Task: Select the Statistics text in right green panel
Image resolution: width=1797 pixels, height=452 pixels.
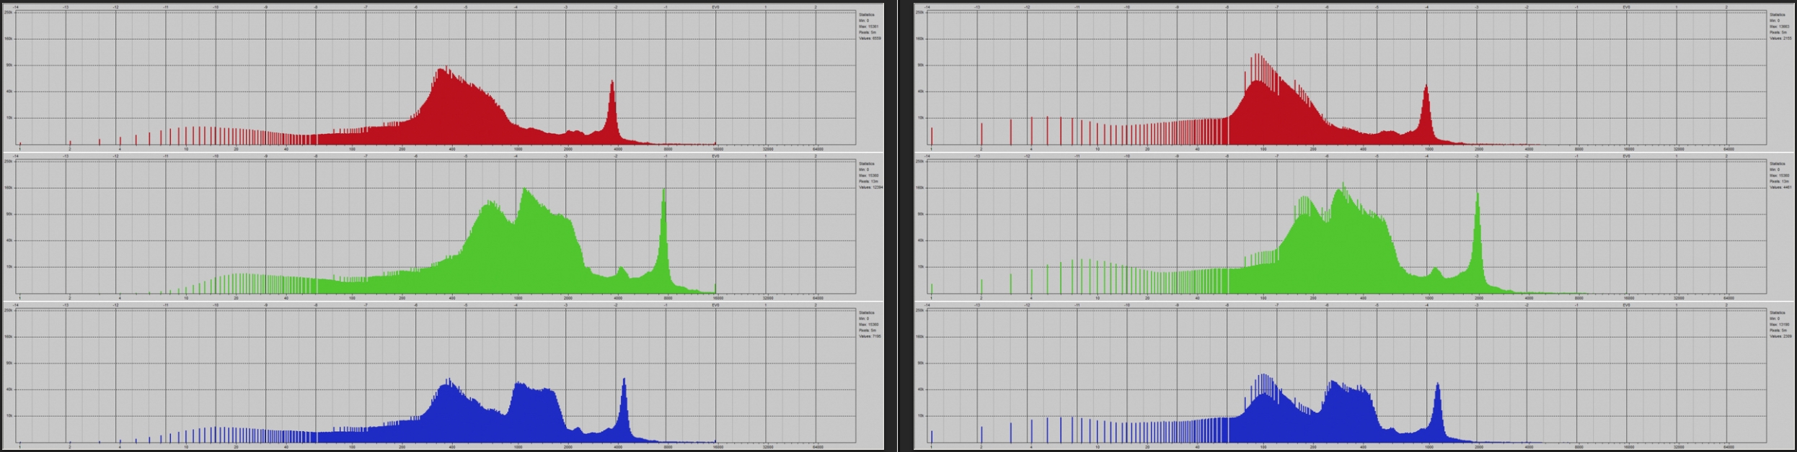Action: click(1777, 163)
